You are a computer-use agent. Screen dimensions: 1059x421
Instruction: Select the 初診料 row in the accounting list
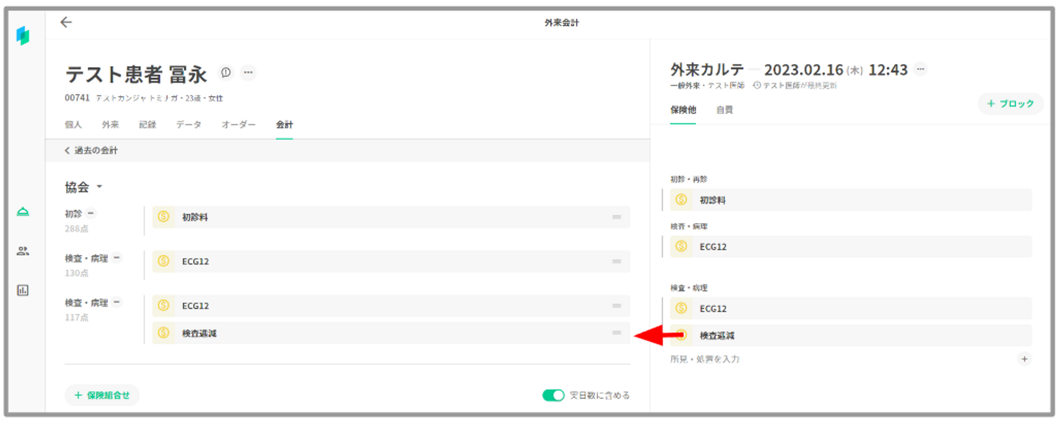[391, 217]
